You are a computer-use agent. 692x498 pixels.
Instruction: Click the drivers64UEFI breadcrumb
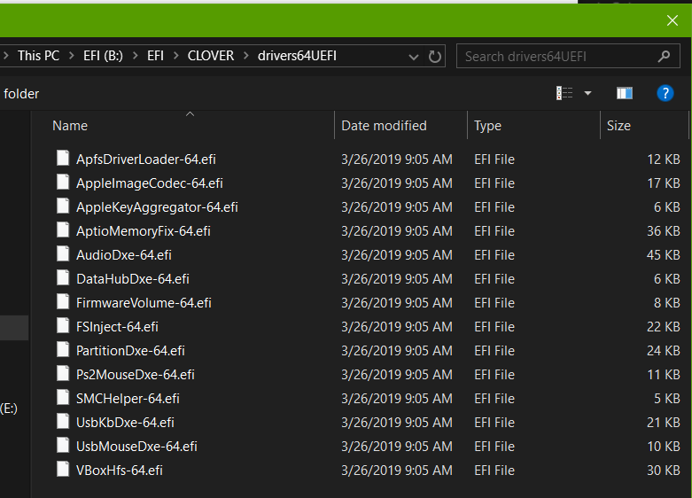[297, 56]
